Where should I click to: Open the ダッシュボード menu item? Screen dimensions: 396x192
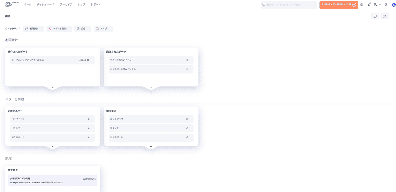tap(46, 5)
